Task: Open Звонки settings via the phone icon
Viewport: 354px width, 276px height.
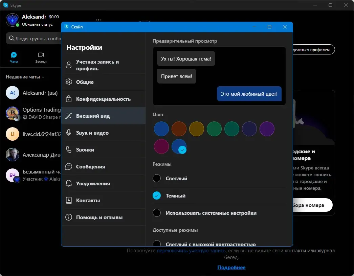Action: click(x=68, y=149)
